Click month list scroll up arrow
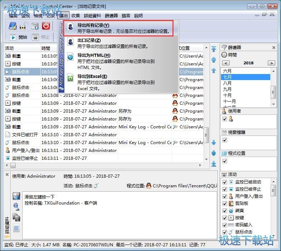281x251 pixels. coord(274,71)
